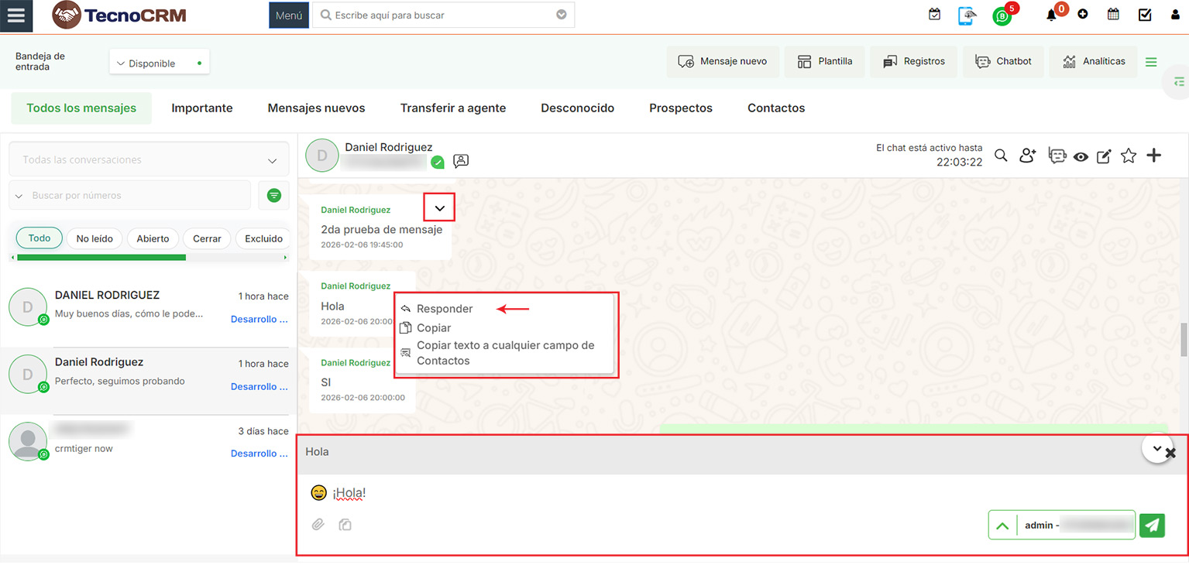Select the 'Abierto' filter pill
This screenshot has height=565, width=1189.
pos(153,238)
